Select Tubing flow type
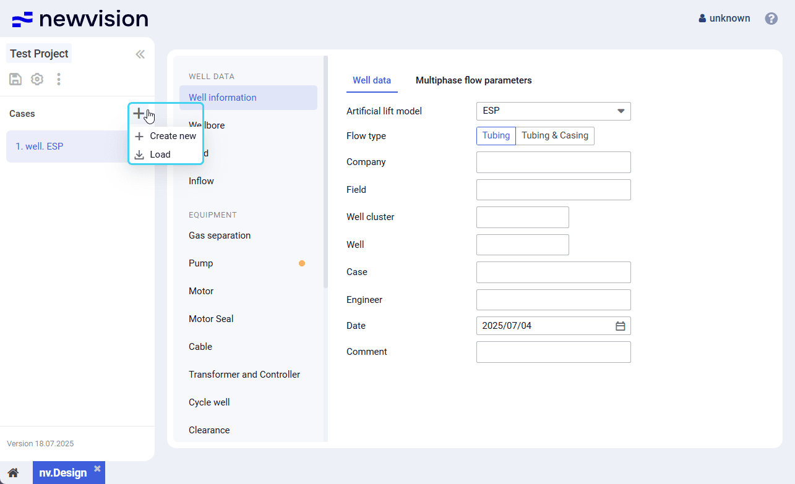 click(x=496, y=136)
